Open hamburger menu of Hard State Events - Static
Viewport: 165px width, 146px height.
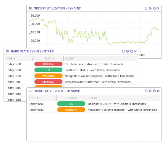coord(7,51)
